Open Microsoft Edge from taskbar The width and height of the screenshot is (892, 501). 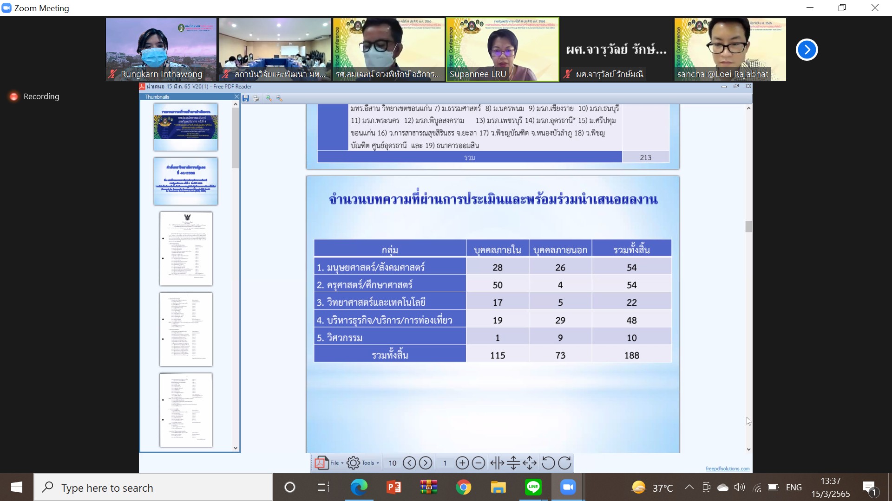(x=359, y=488)
